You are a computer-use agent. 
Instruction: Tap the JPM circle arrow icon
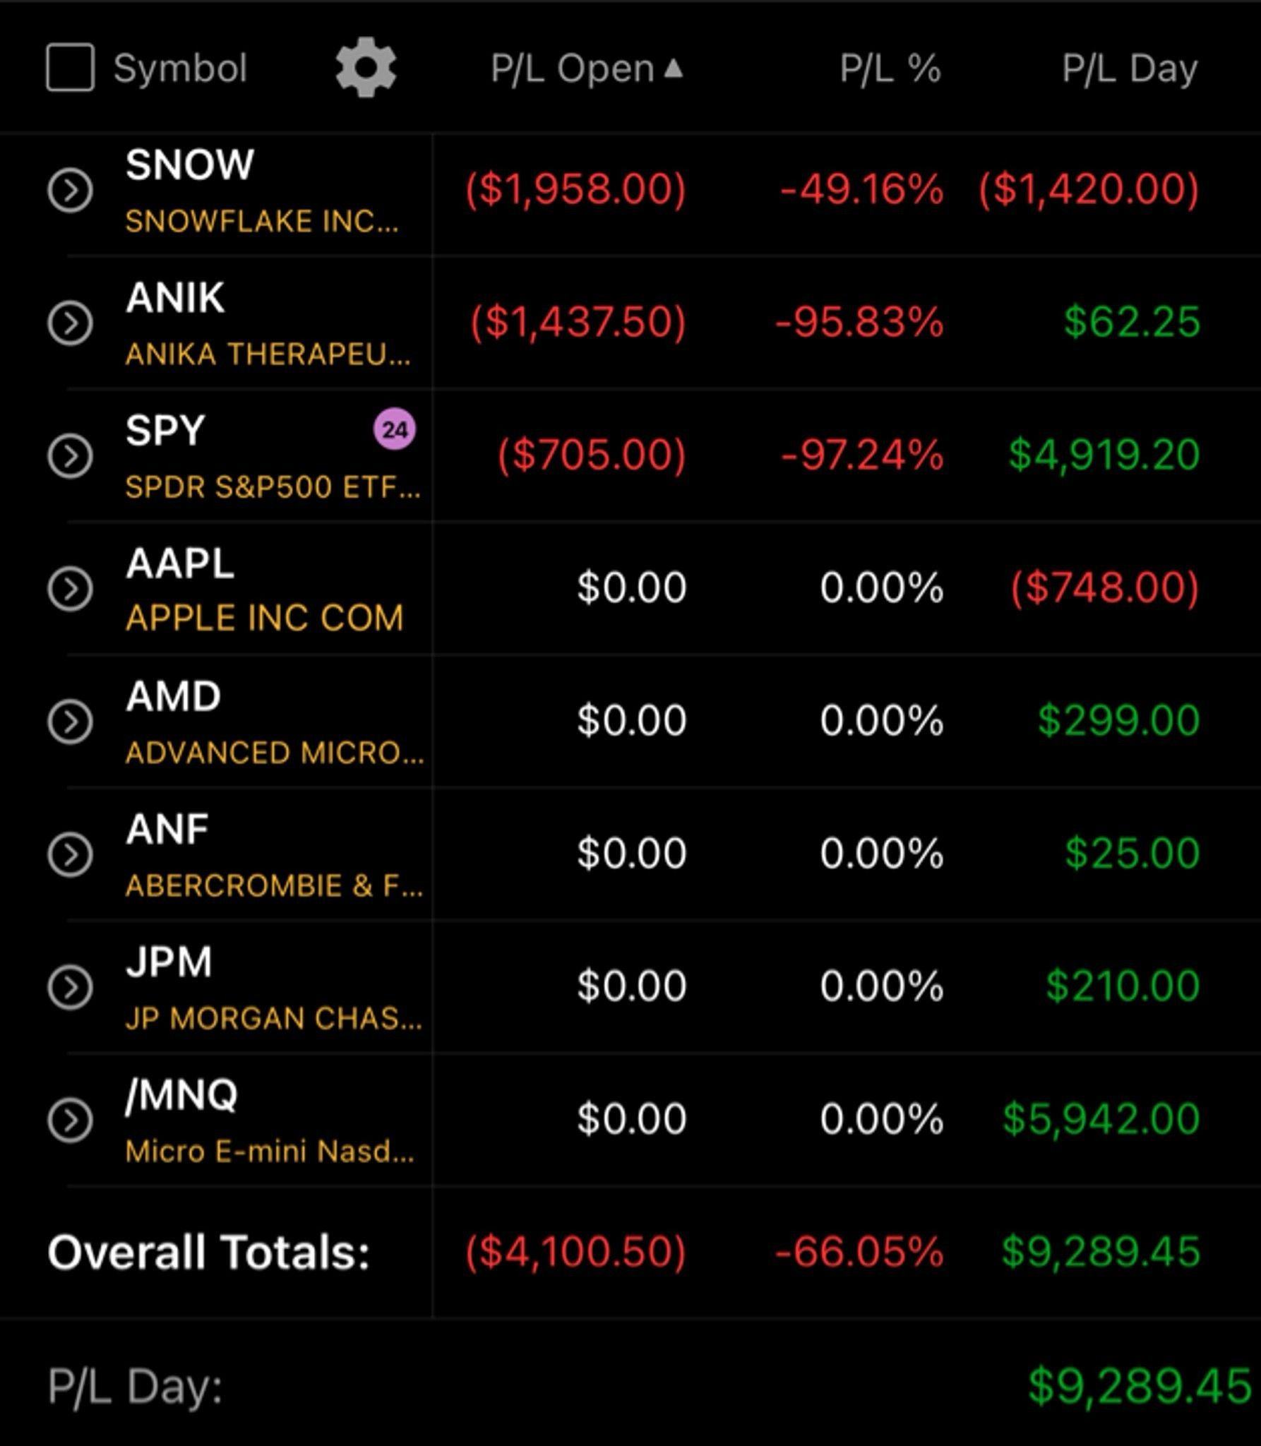click(x=70, y=986)
